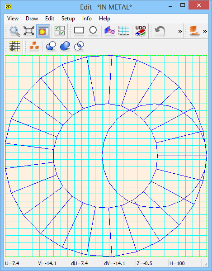Click the zoom-to-fit extents icon
The width and height of the screenshot is (212, 271).
(29, 31)
